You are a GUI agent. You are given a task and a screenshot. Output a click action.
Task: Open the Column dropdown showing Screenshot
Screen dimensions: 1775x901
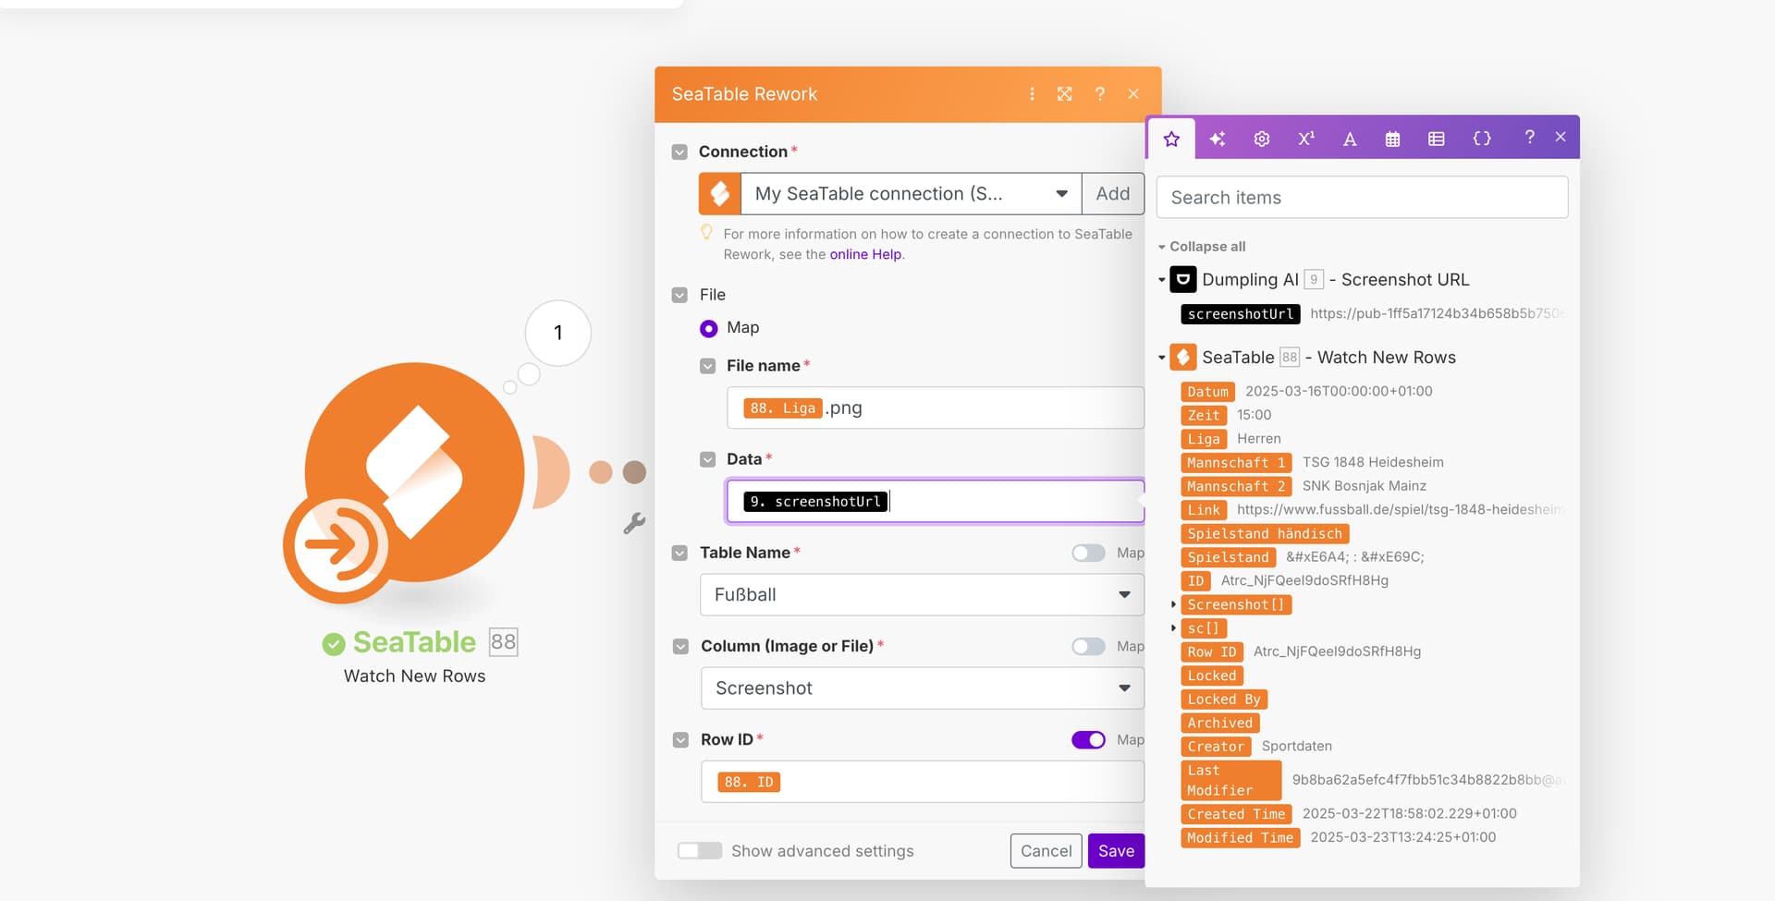click(x=922, y=688)
